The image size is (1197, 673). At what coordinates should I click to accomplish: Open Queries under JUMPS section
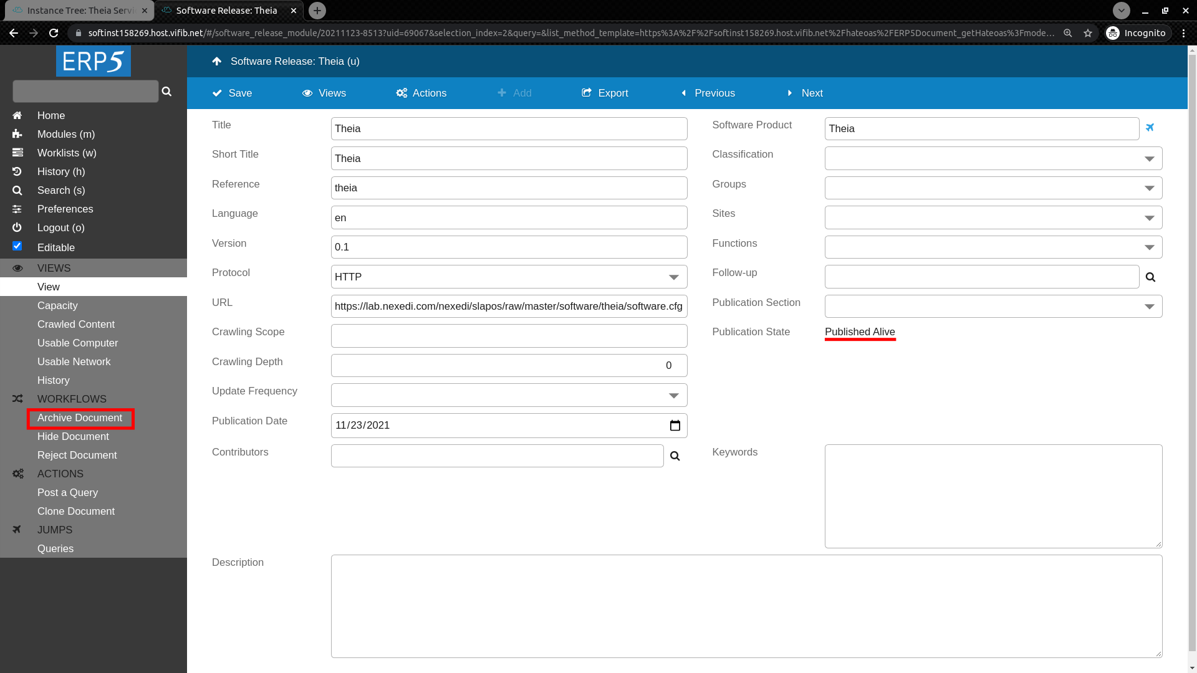55,548
